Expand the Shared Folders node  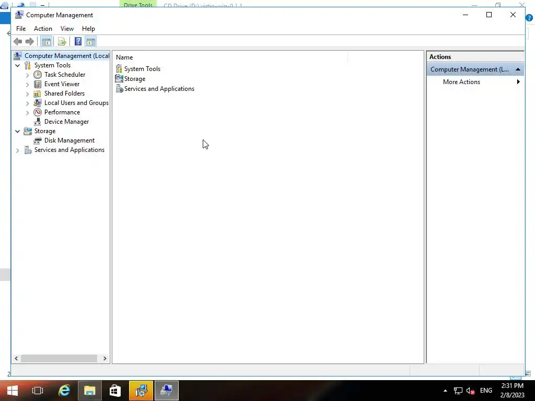click(x=28, y=94)
